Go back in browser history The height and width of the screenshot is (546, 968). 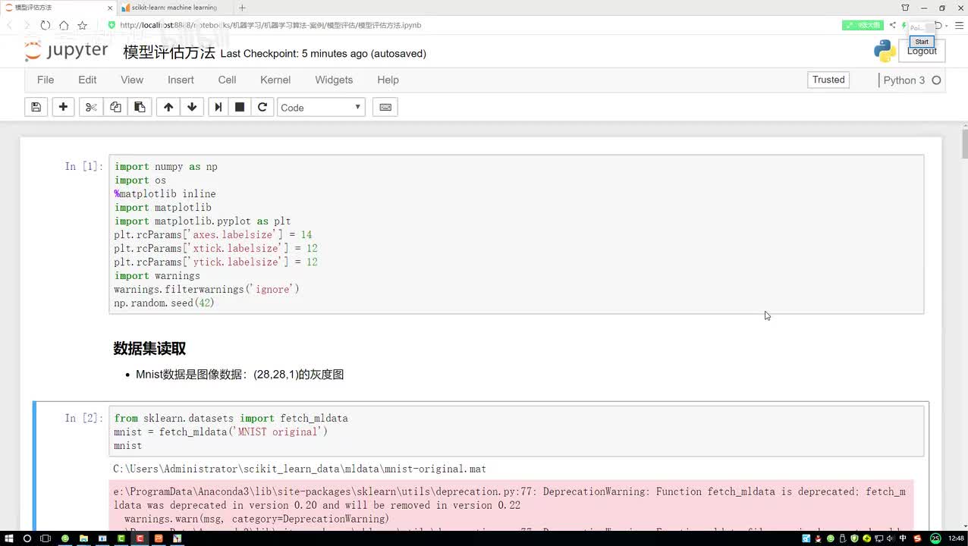(x=11, y=25)
